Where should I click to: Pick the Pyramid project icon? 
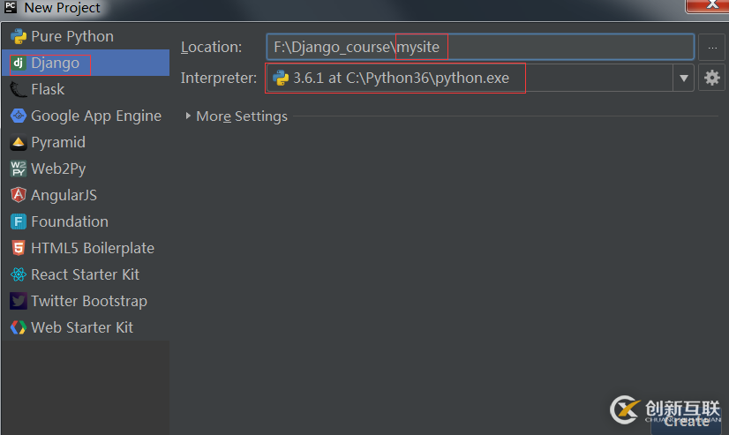[18, 142]
